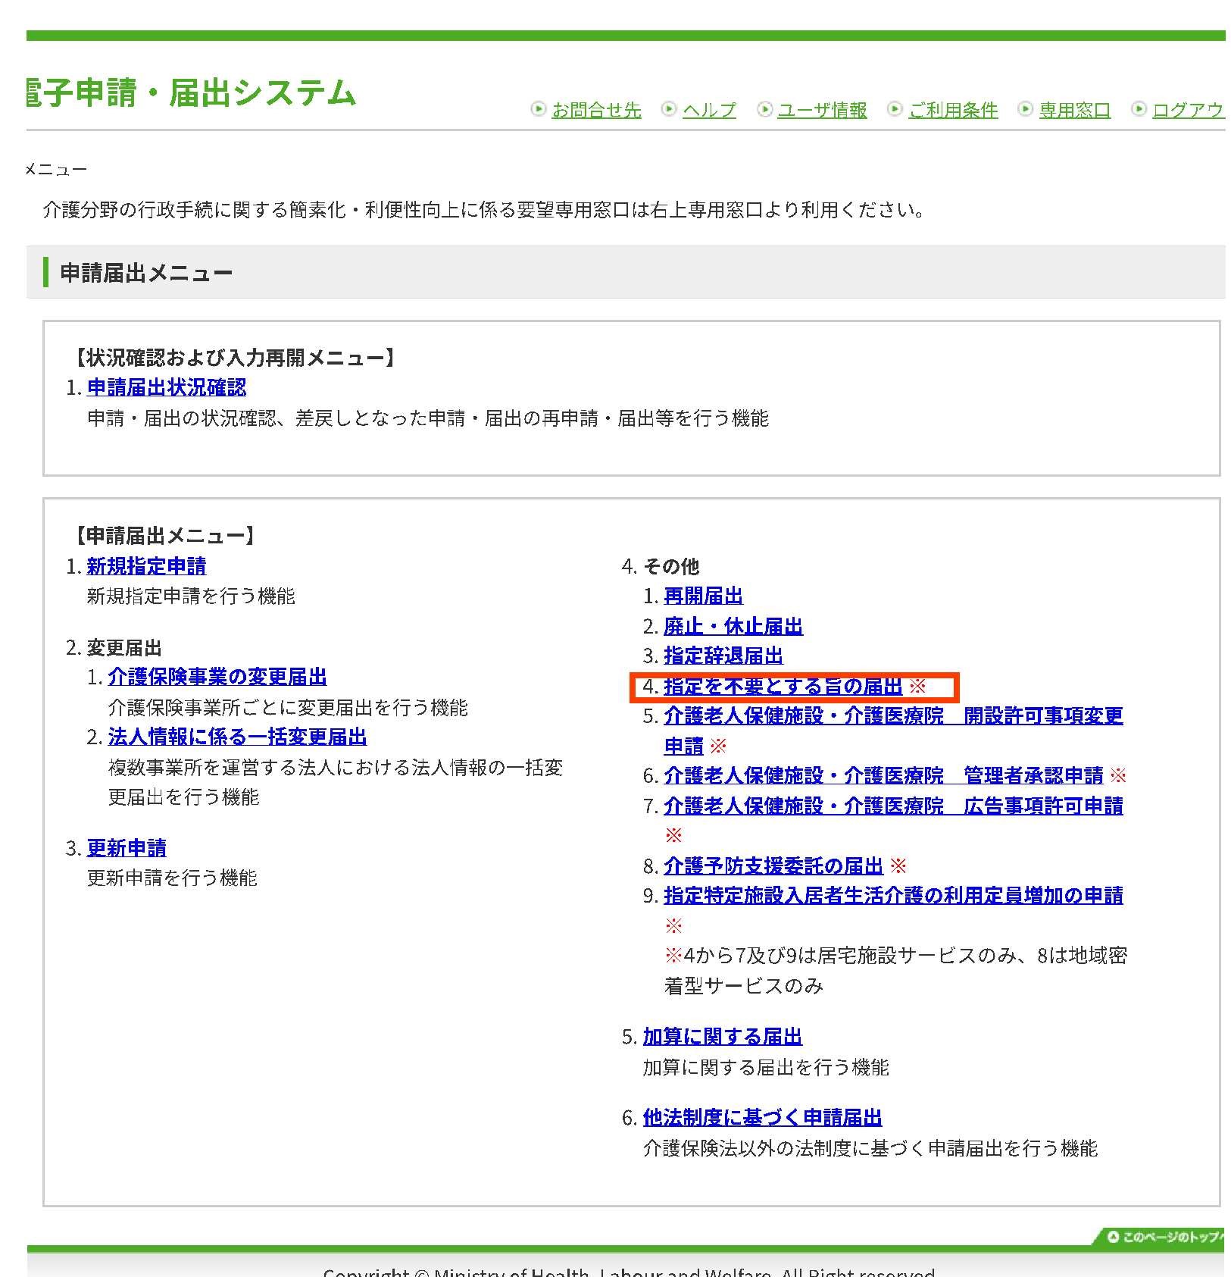This screenshot has width=1231, height=1277.
Task: Click the arrow icon beside お問合せ先
Action: coord(539,109)
